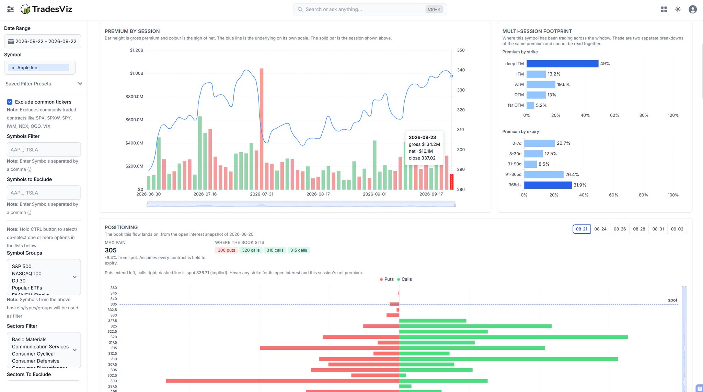The width and height of the screenshot is (703, 392).
Task: Select S&P 500 in Symbol Groups
Action: [x=22, y=266]
